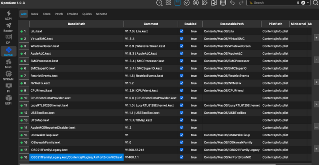Open the search field dropdown arrow
The image size is (319, 165).
pos(308,3)
